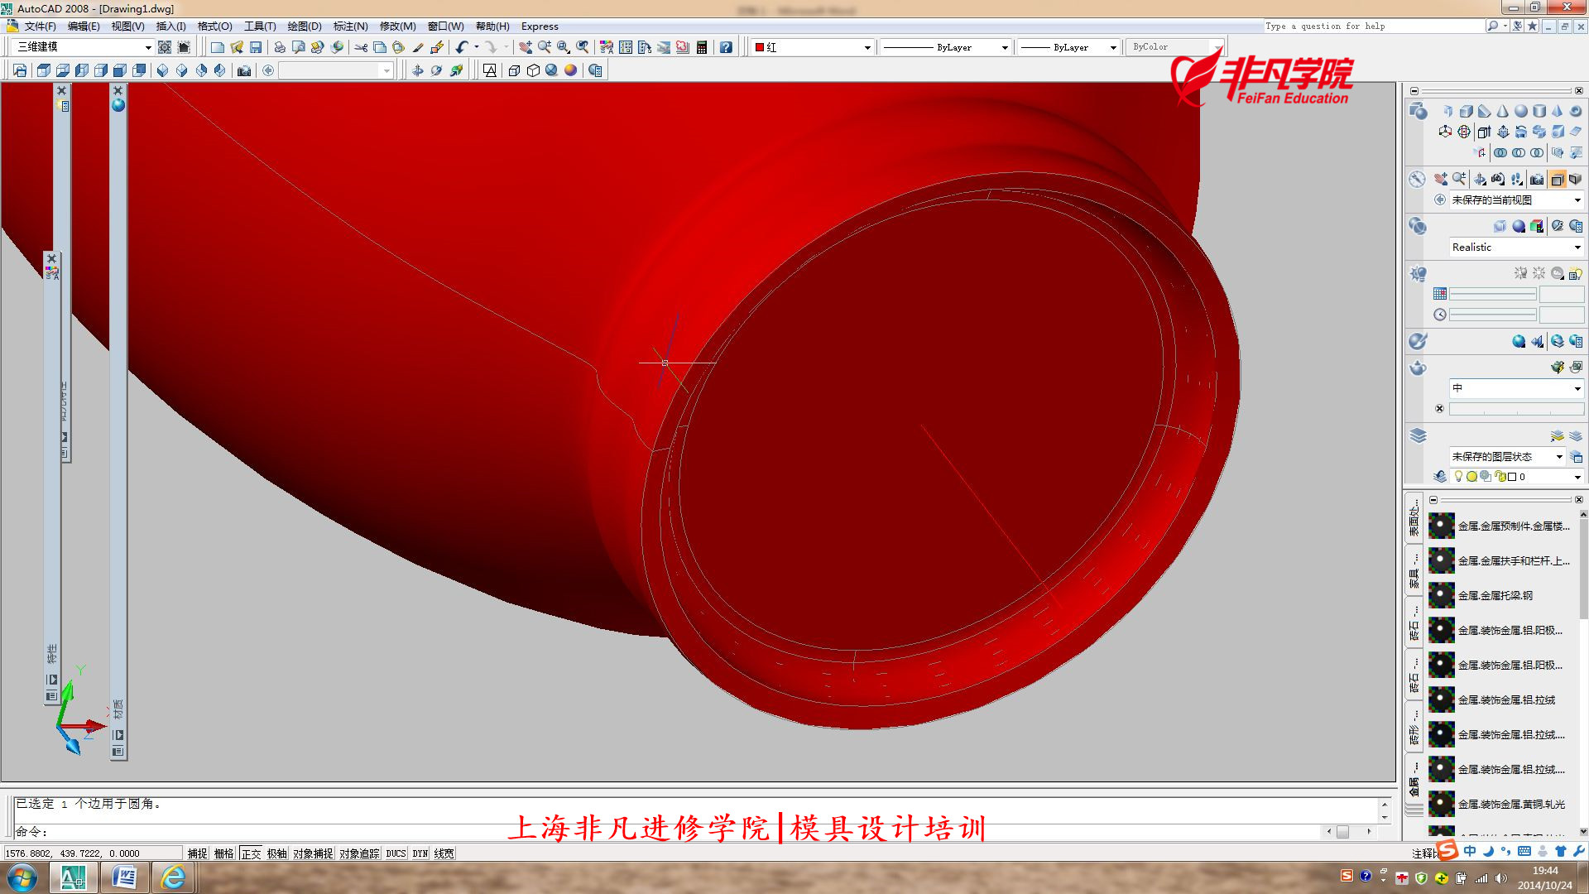Open the 三维建模 workspace dropdown
The width and height of the screenshot is (1589, 894).
84,47
